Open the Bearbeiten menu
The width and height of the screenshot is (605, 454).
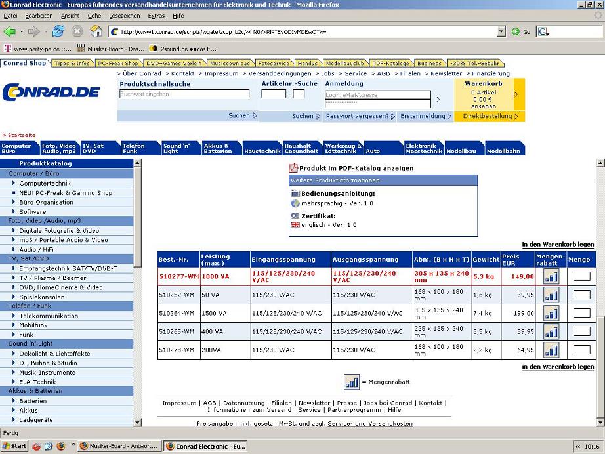tap(39, 16)
